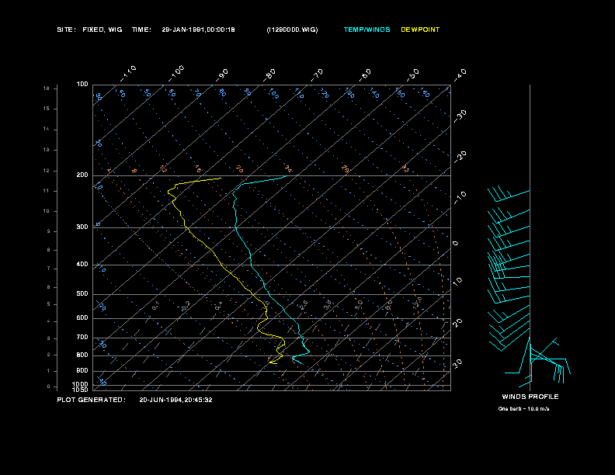Click altitude scale label 1
This screenshot has width=615, height=475.
click(x=49, y=371)
